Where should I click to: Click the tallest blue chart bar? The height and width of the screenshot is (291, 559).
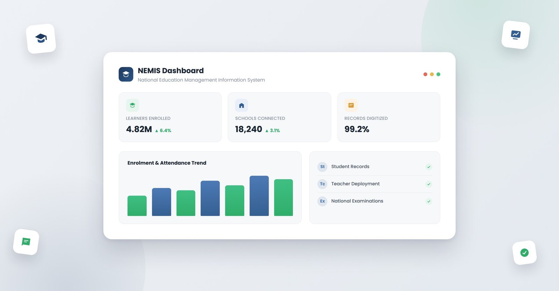[x=259, y=196]
